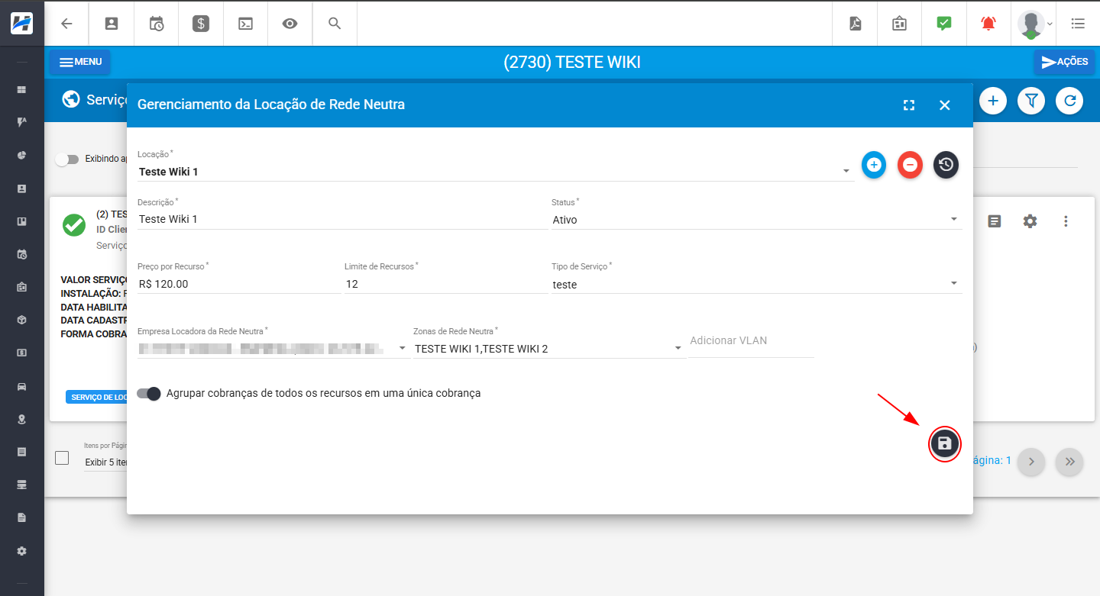Open search magnifier in top toolbar
Image resolution: width=1100 pixels, height=596 pixels.
[334, 24]
